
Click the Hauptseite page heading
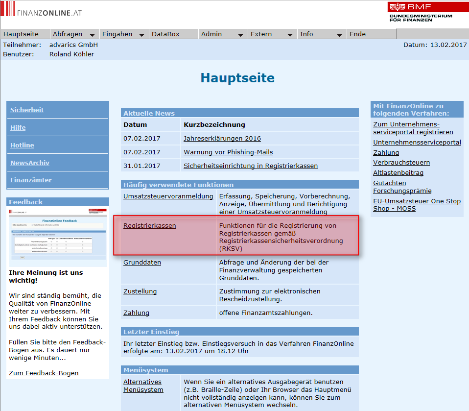237,78
